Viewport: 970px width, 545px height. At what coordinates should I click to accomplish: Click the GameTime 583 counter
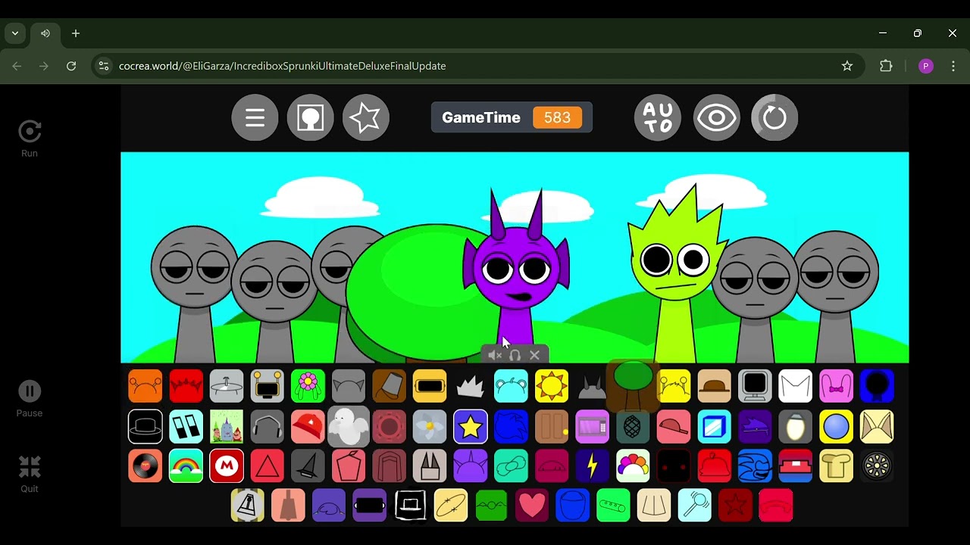512,117
